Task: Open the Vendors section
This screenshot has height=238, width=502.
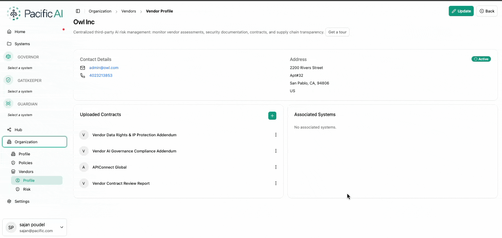Action: tap(26, 172)
